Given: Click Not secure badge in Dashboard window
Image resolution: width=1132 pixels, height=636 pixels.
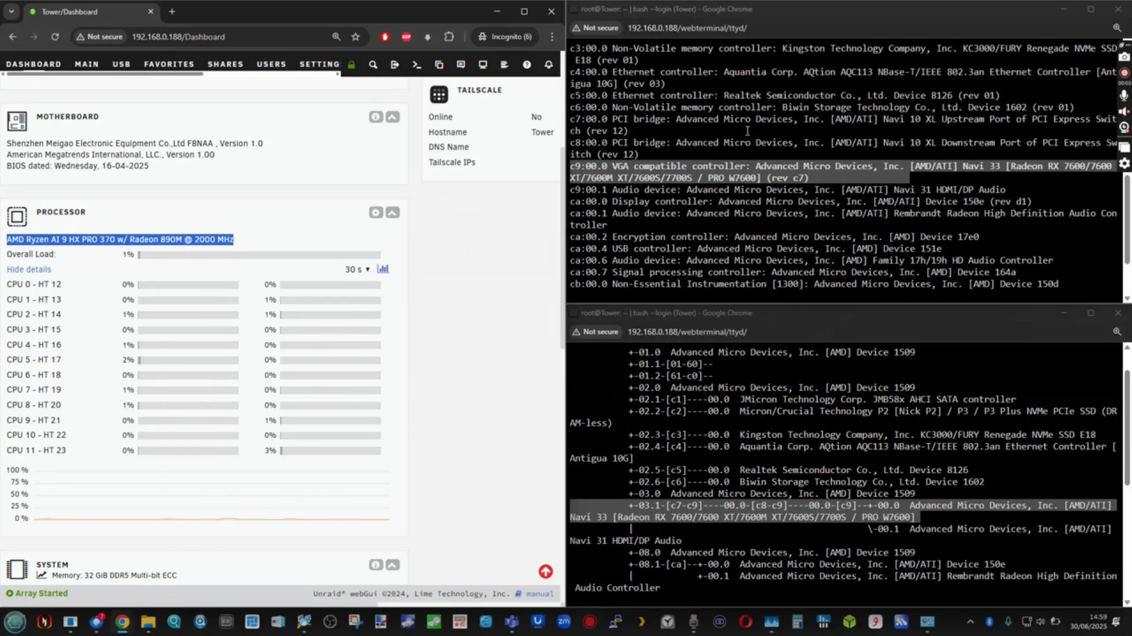Looking at the screenshot, I should pyautogui.click(x=99, y=37).
